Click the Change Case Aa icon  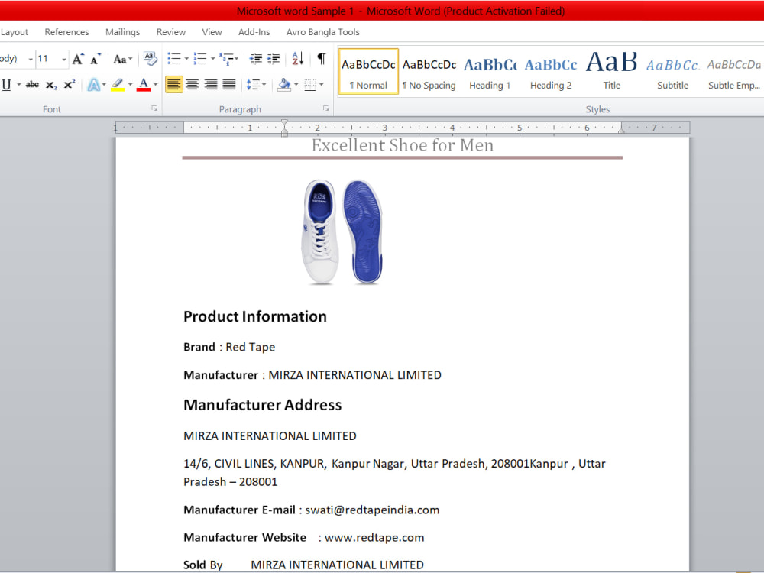point(120,59)
